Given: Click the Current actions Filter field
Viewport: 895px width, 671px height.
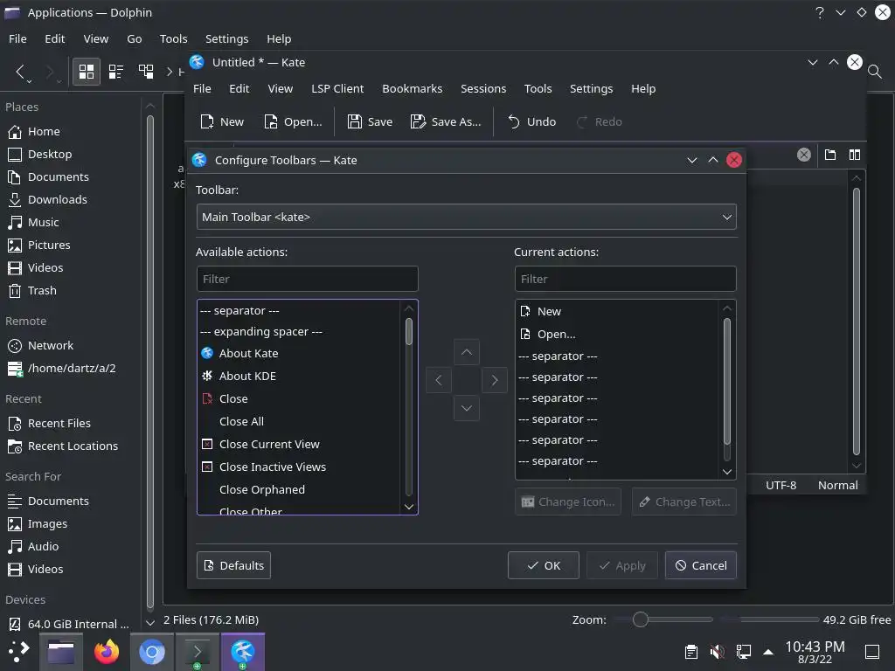Looking at the screenshot, I should coord(625,279).
